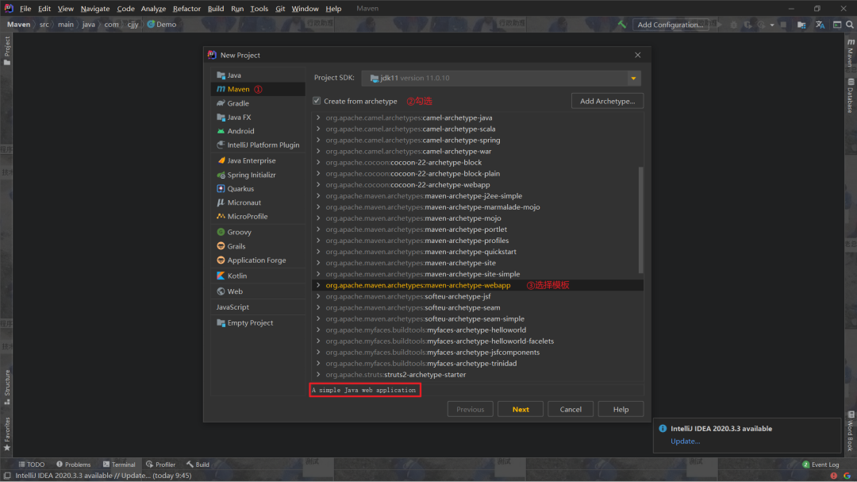Expand maven-archetype-webapp node
Screen dimensions: 857x482
point(318,285)
